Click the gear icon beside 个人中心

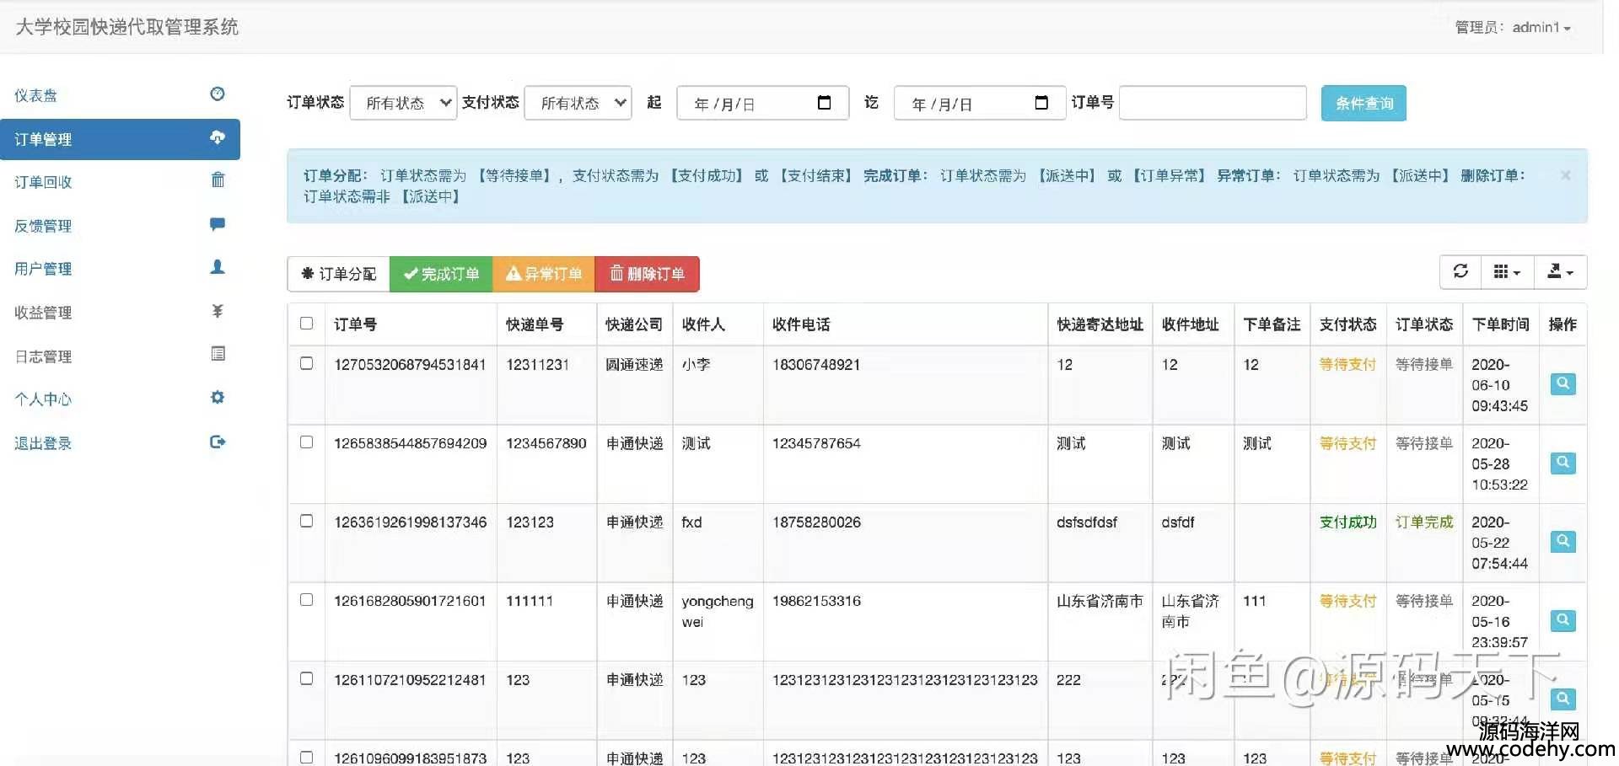point(218,397)
